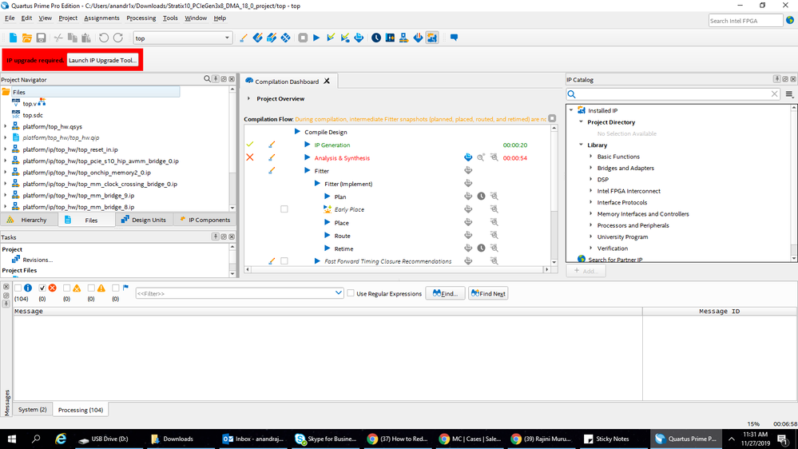The width and height of the screenshot is (798, 449).
Task: Click the play arrow next to Route
Action: (x=328, y=236)
